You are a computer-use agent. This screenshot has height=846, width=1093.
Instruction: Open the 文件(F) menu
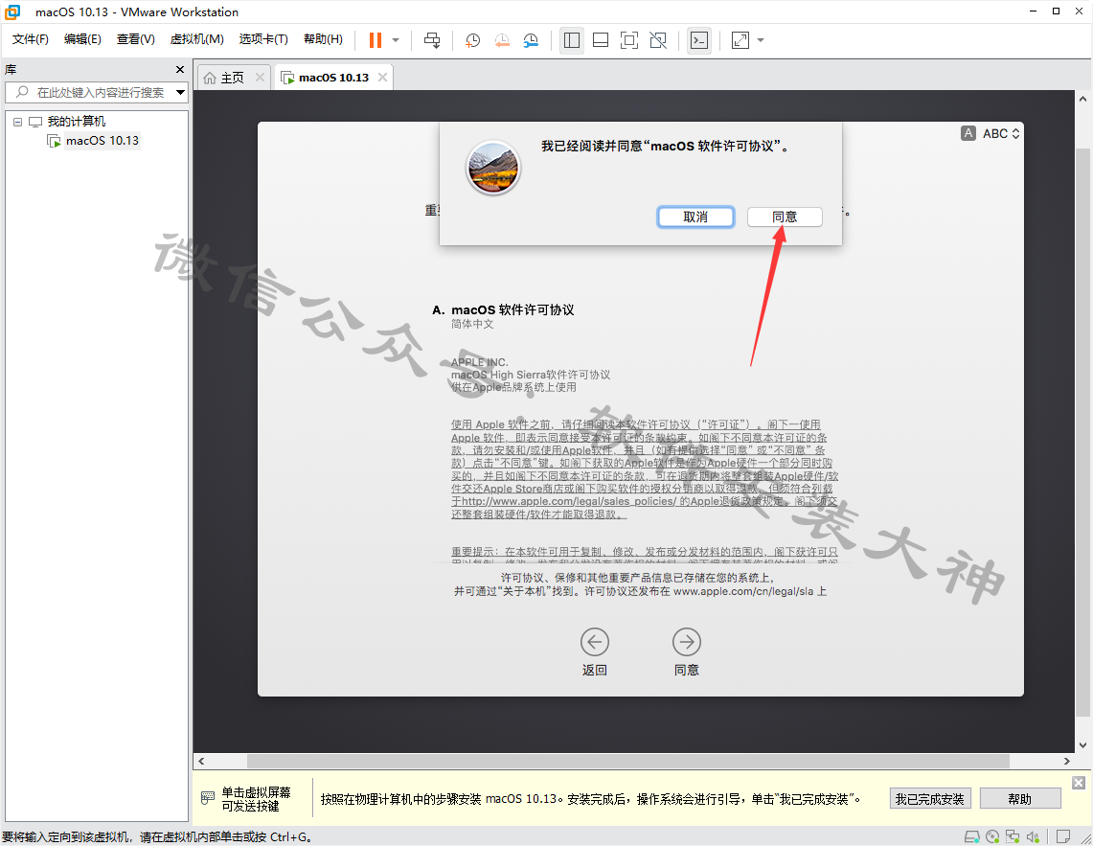(30, 39)
